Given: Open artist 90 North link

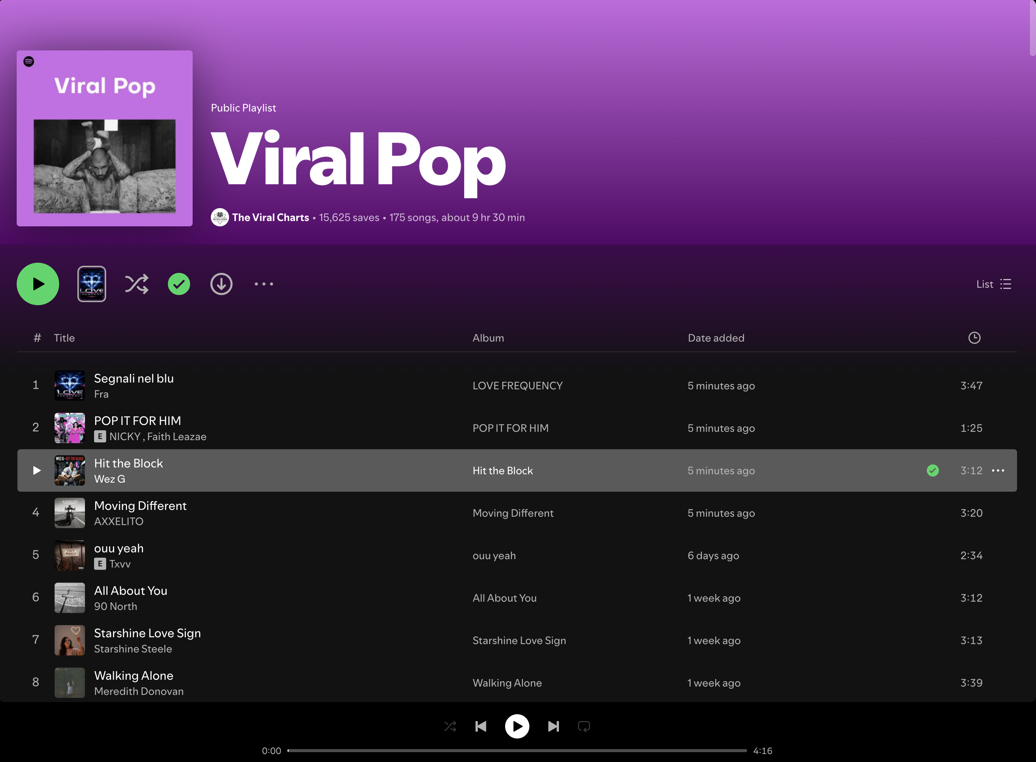Looking at the screenshot, I should 116,606.
